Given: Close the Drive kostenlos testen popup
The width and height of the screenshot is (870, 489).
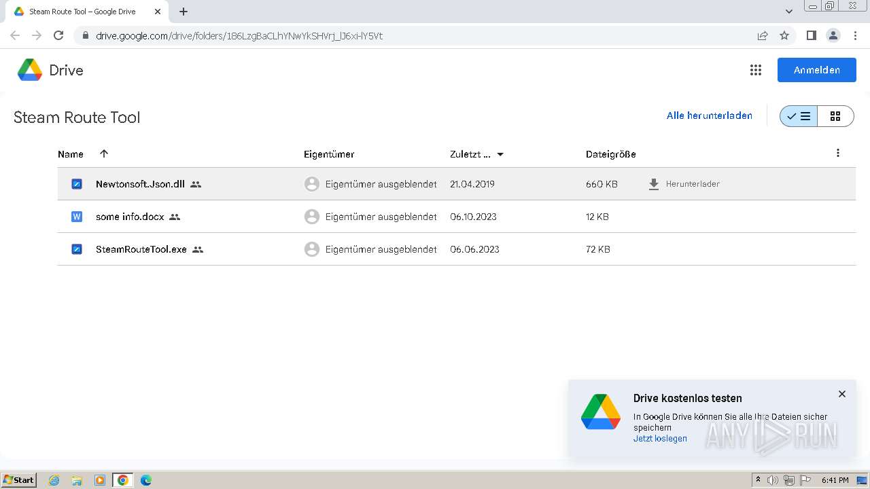Looking at the screenshot, I should 842,394.
